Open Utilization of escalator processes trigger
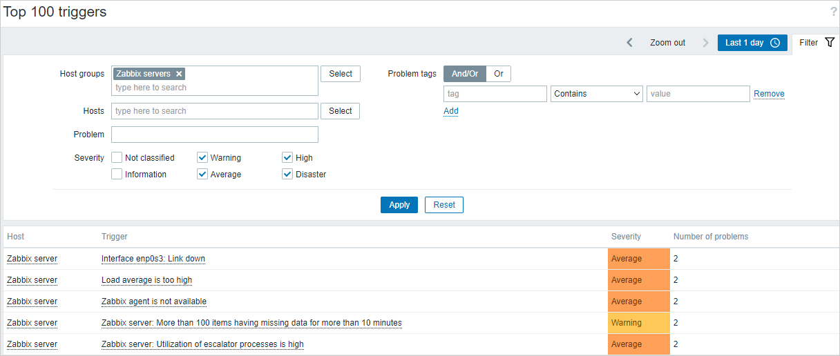 click(x=202, y=344)
